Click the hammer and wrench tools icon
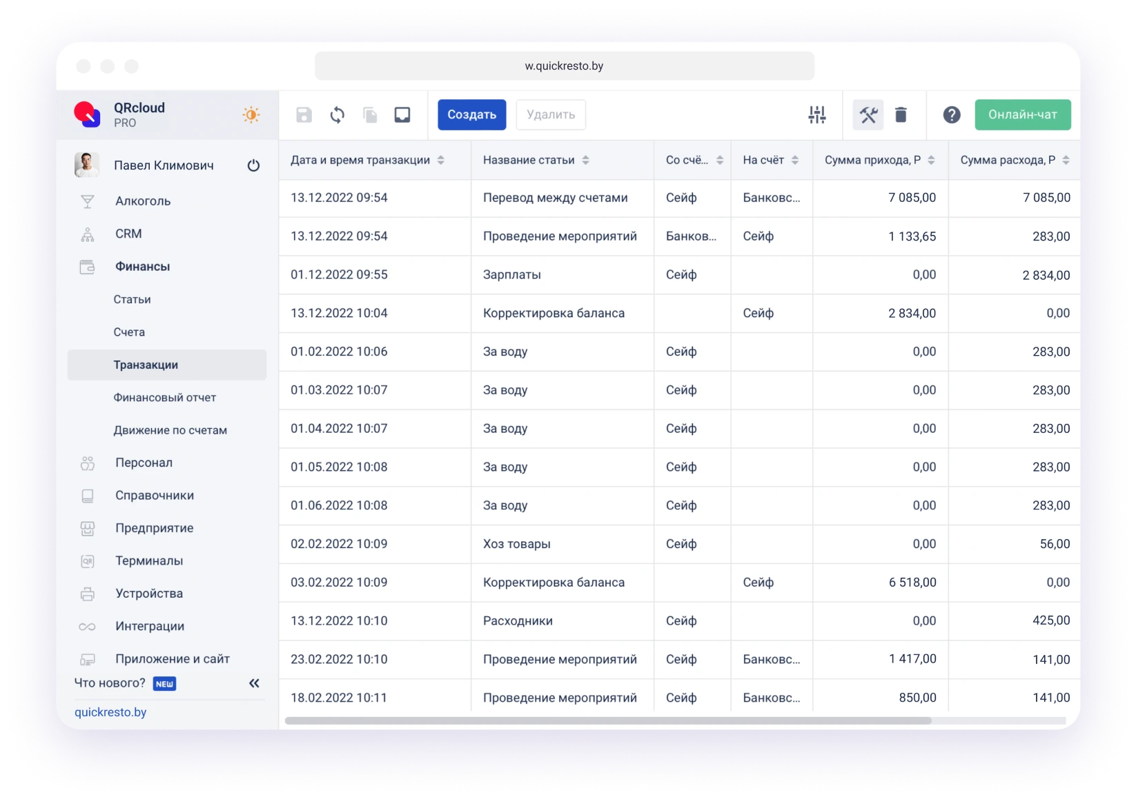The image size is (1136, 799). click(x=868, y=115)
